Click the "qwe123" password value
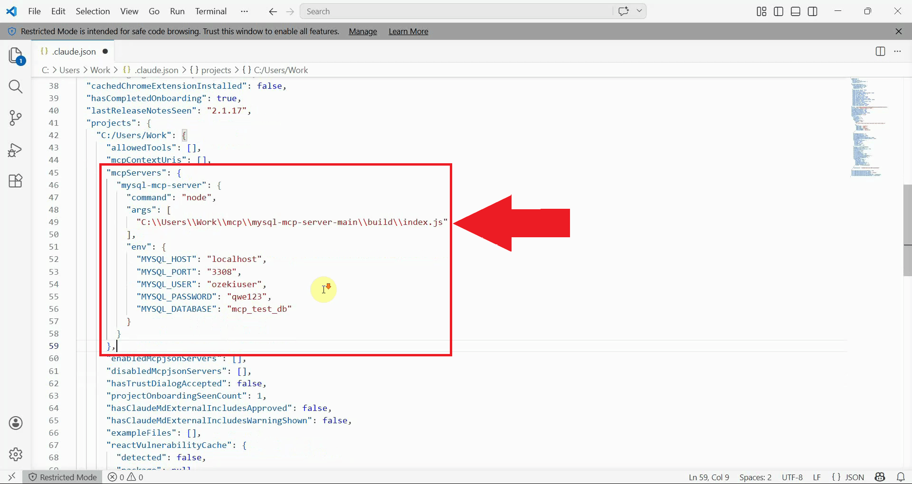 [x=247, y=297]
